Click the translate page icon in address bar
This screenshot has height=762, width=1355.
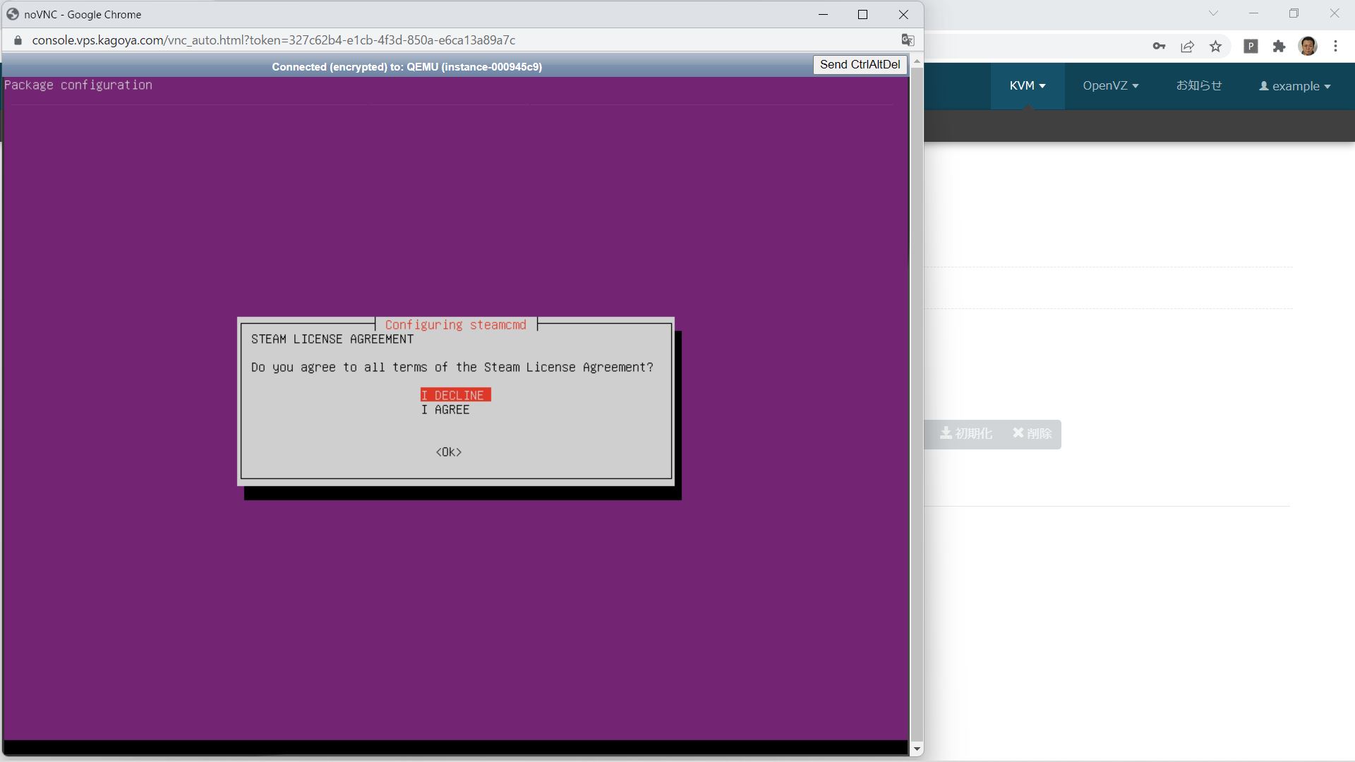click(908, 40)
